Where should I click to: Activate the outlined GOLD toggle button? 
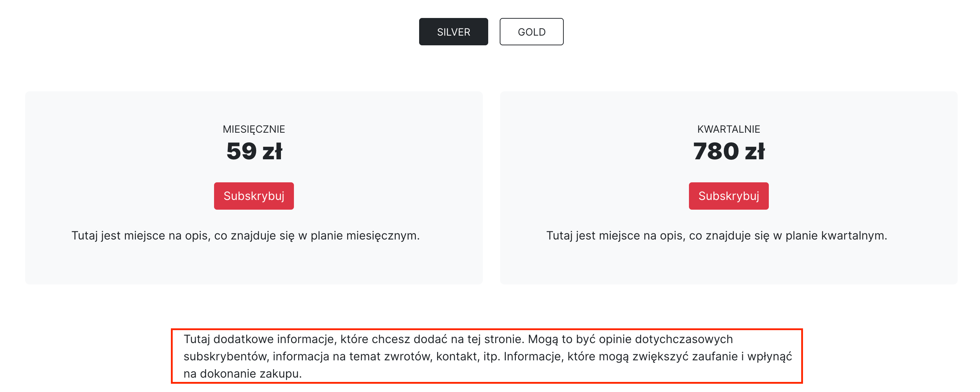(x=531, y=32)
